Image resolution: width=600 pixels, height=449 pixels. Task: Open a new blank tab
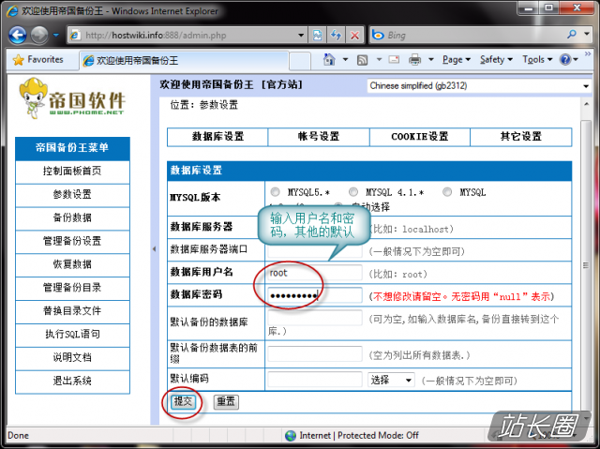click(299, 60)
